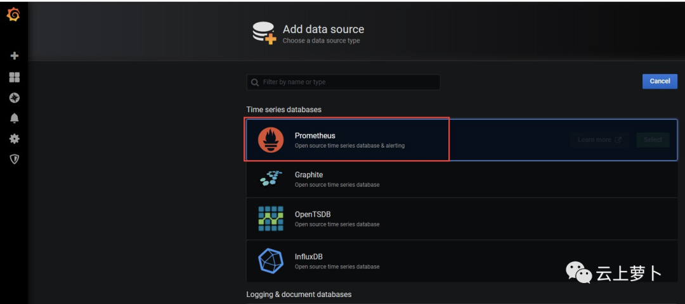Click the InfluxDB polyhedron logo

pyautogui.click(x=270, y=260)
